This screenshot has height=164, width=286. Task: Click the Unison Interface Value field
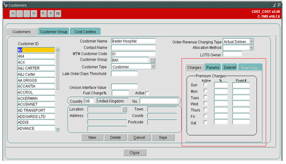pyautogui.click(x=124, y=87)
